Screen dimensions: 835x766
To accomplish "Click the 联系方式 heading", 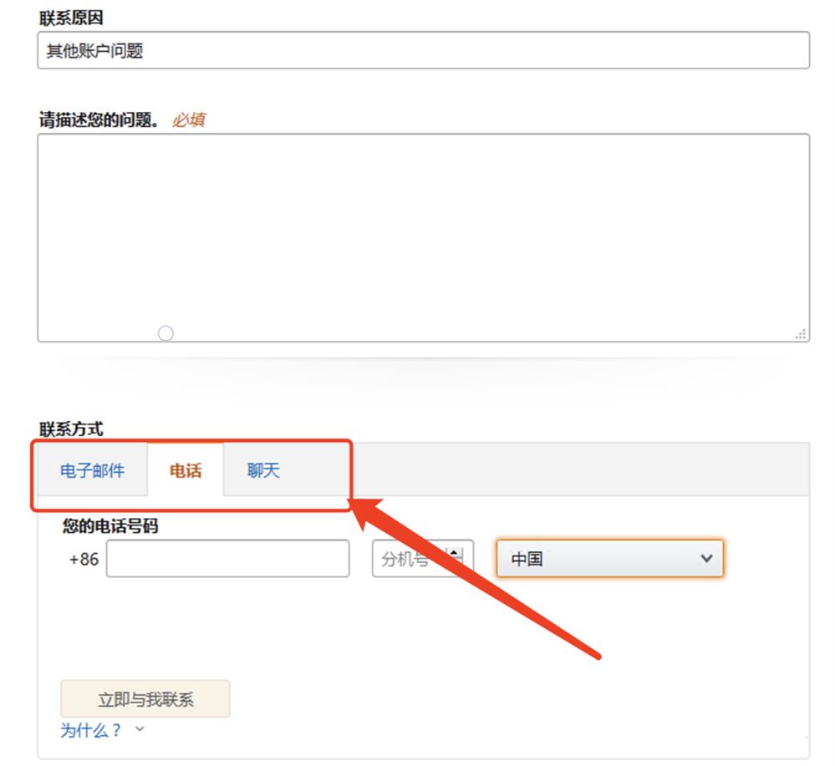I will tap(71, 429).
